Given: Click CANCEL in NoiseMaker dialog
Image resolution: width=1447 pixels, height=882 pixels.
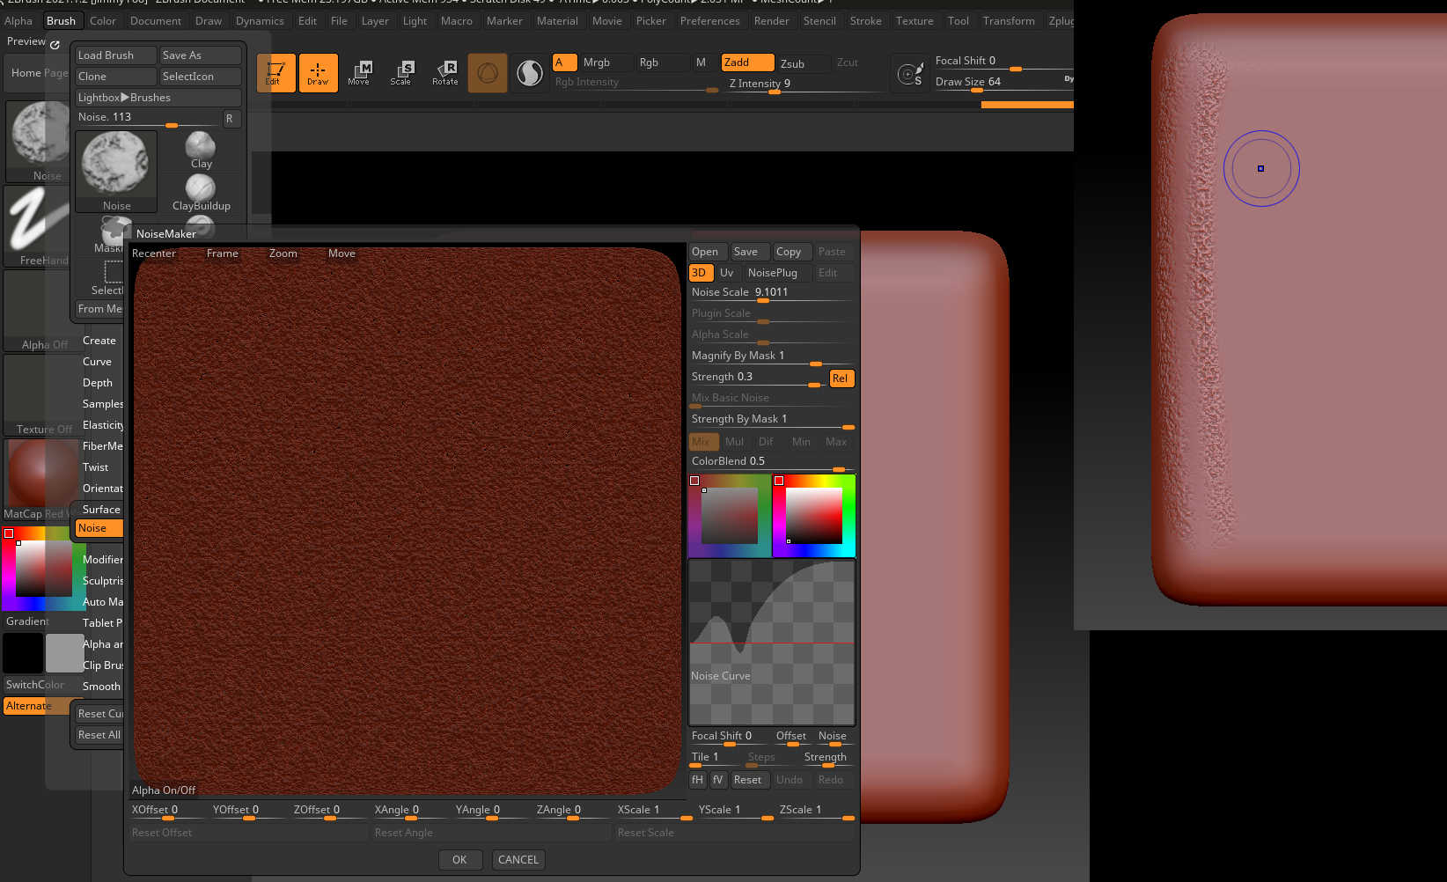Looking at the screenshot, I should coord(518,860).
